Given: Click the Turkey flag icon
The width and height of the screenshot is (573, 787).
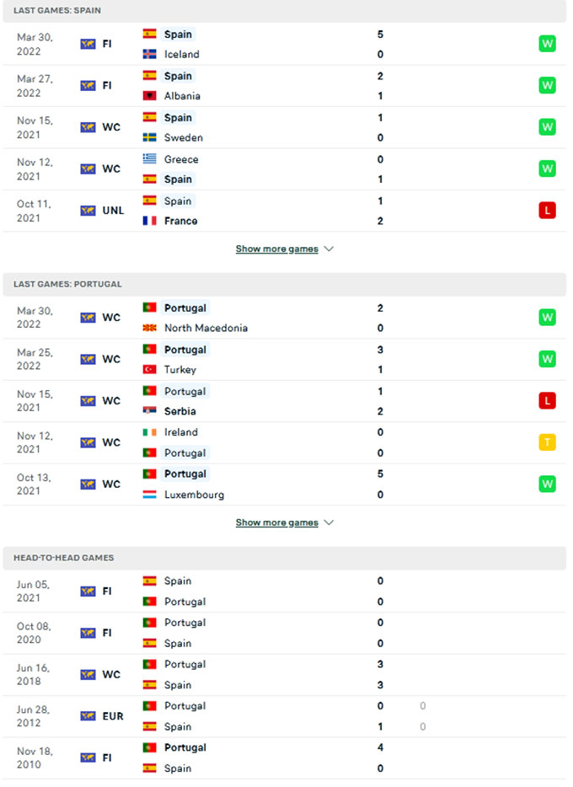Looking at the screenshot, I should tap(149, 369).
